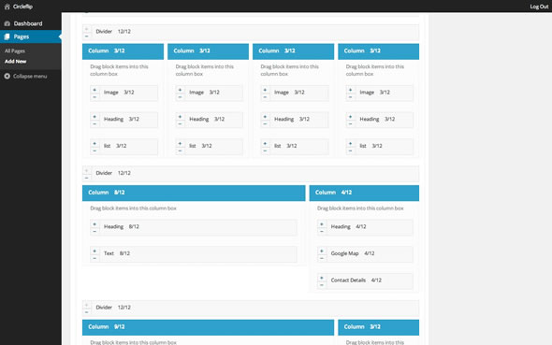Click plus on list 3/12 in rightmost column
This screenshot has height=345, width=552.
[x=350, y=143]
